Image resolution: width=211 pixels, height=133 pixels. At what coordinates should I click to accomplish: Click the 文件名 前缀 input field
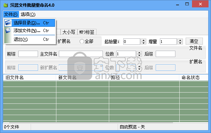[x=28, y=54]
